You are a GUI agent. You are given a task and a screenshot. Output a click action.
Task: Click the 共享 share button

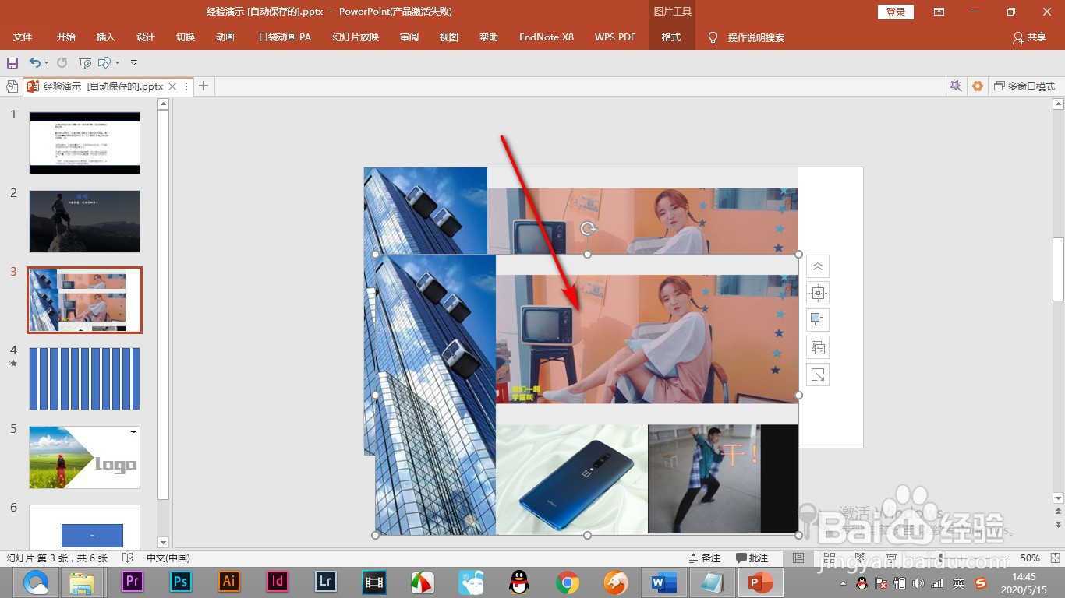pos(1029,37)
